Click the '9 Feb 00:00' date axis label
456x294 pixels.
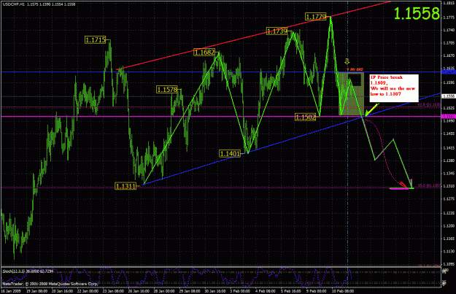tap(316, 291)
